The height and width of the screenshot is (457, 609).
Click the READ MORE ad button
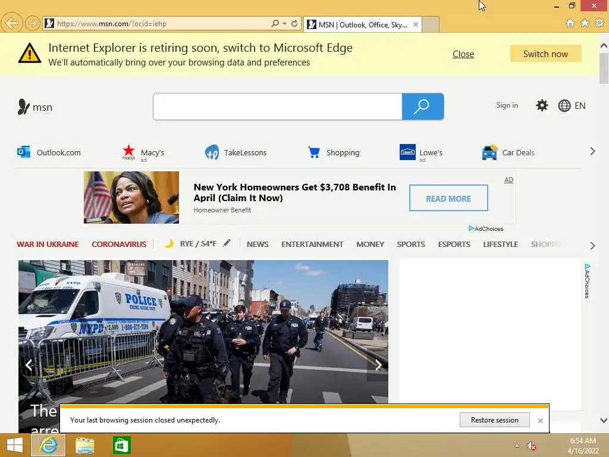tap(448, 198)
